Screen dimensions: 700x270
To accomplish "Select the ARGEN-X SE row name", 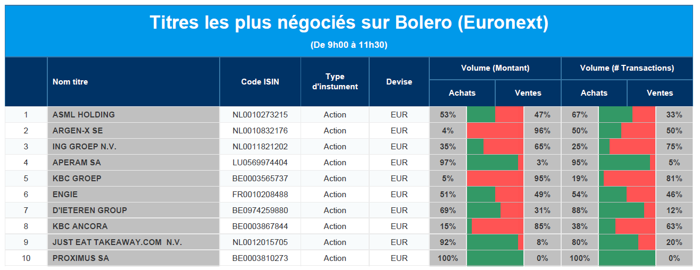I will tap(78, 130).
